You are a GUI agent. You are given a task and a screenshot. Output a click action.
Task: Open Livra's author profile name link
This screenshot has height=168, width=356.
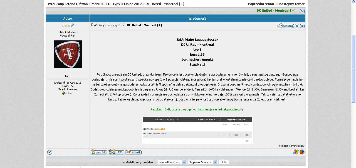click(x=66, y=25)
